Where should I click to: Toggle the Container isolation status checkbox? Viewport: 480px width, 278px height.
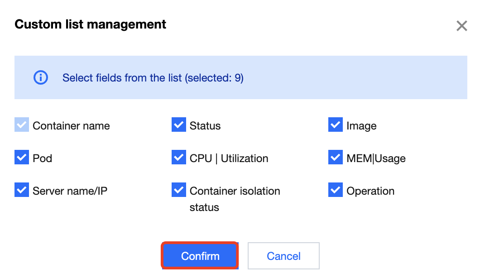pyautogui.click(x=179, y=190)
